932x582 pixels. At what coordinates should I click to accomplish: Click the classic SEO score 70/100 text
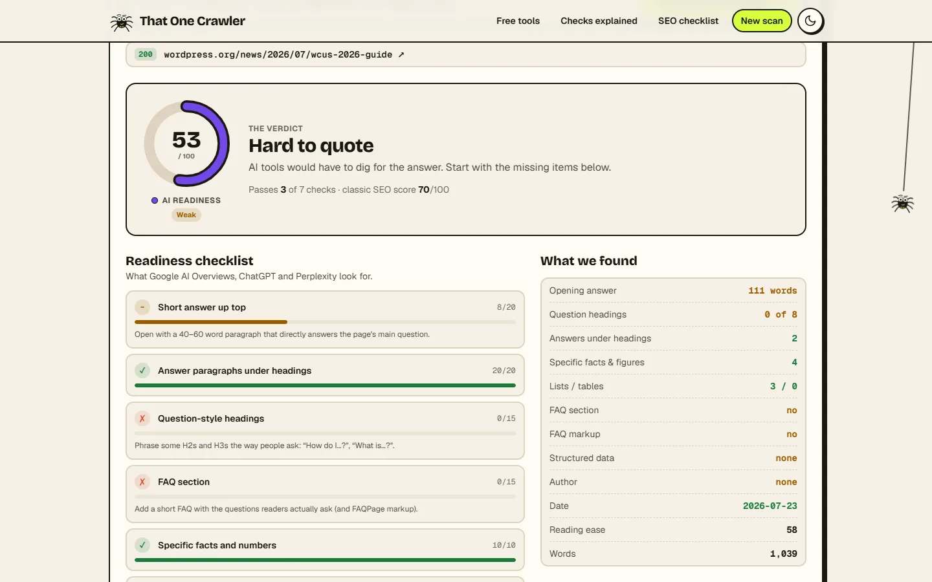coord(395,190)
